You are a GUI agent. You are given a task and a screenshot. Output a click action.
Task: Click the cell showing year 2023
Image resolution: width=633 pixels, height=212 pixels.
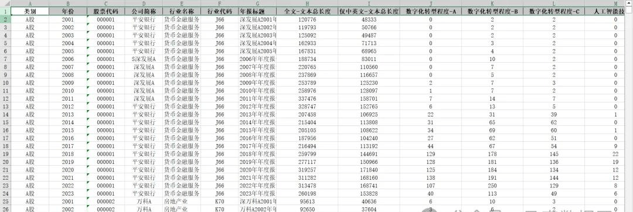tap(68, 193)
